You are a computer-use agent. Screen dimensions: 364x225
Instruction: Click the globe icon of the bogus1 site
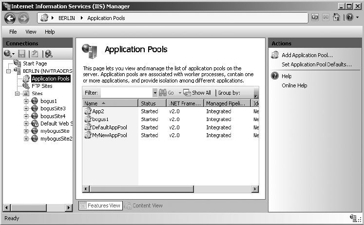35,101
